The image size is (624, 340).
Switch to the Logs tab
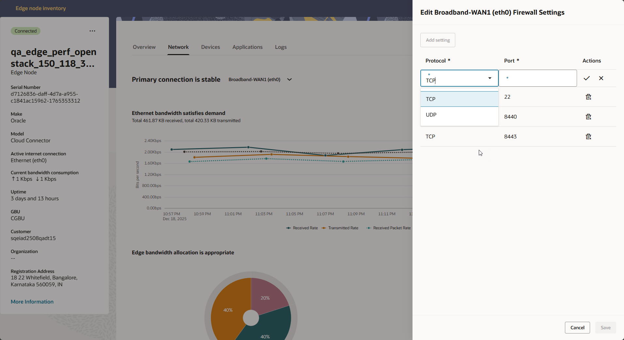coord(280,47)
